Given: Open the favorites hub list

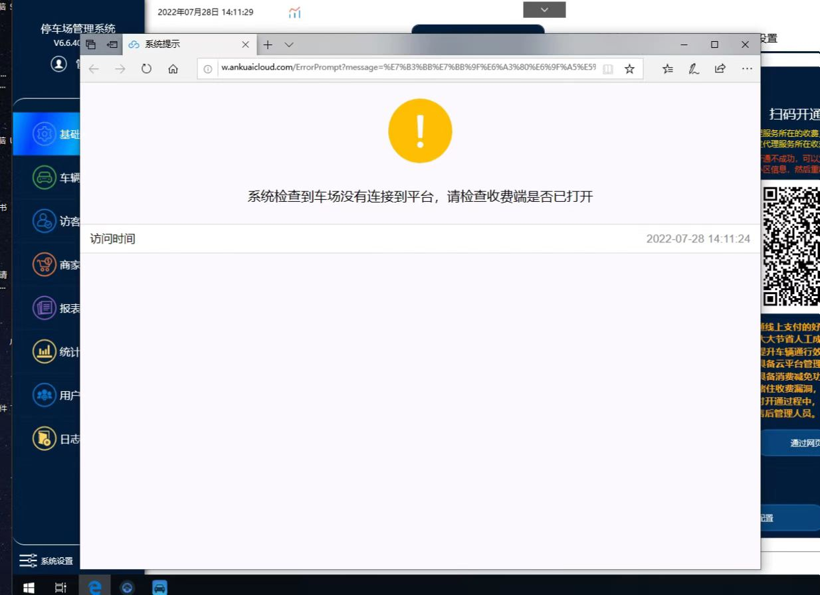Looking at the screenshot, I should pos(668,68).
